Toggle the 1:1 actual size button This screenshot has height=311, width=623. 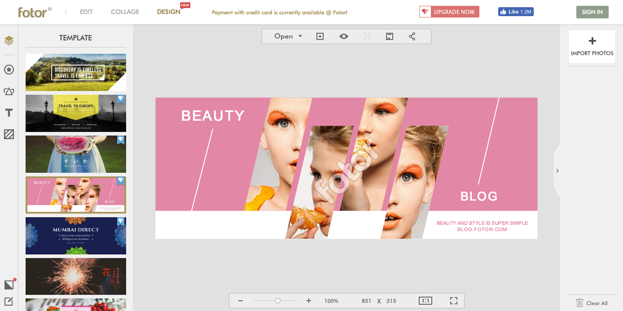pyautogui.click(x=426, y=301)
